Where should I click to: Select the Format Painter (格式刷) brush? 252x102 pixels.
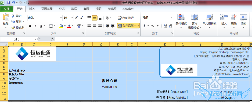click(13, 28)
